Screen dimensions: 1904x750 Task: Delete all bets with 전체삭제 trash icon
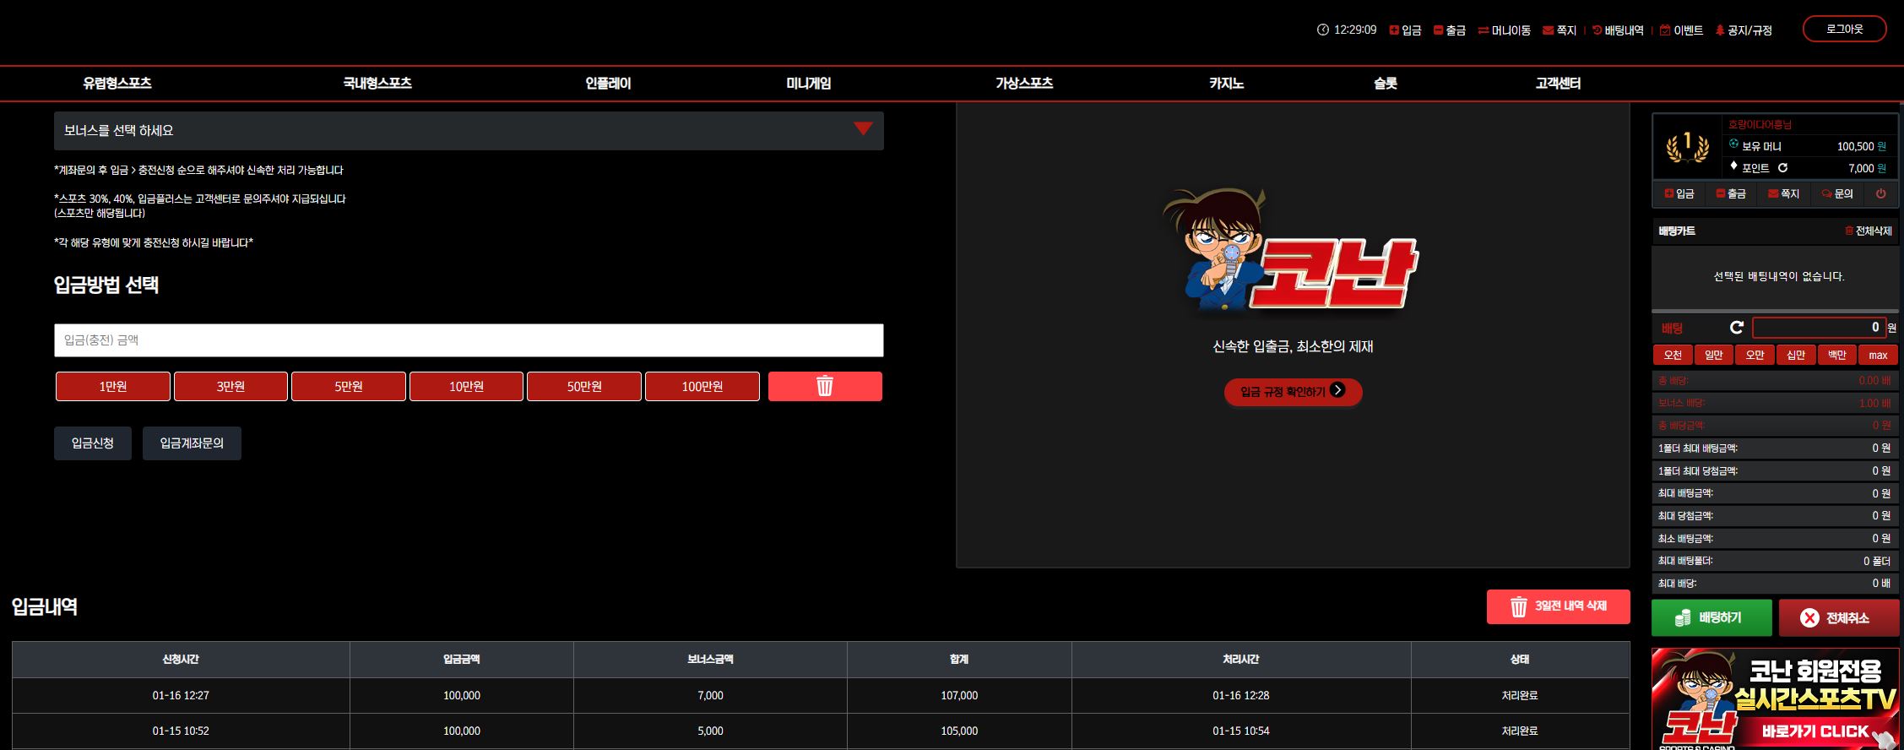click(1869, 231)
